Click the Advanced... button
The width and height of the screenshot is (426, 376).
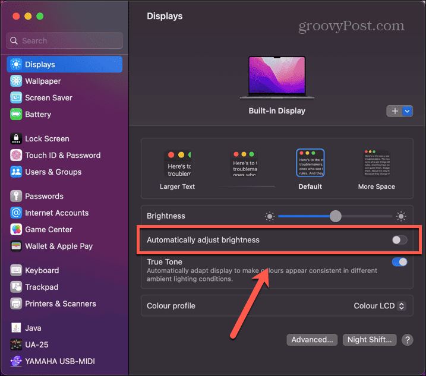(312, 340)
